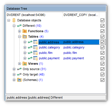Click the DVDRENT_COPY column header
Screen dimensions: 112x106
pos(81,15)
